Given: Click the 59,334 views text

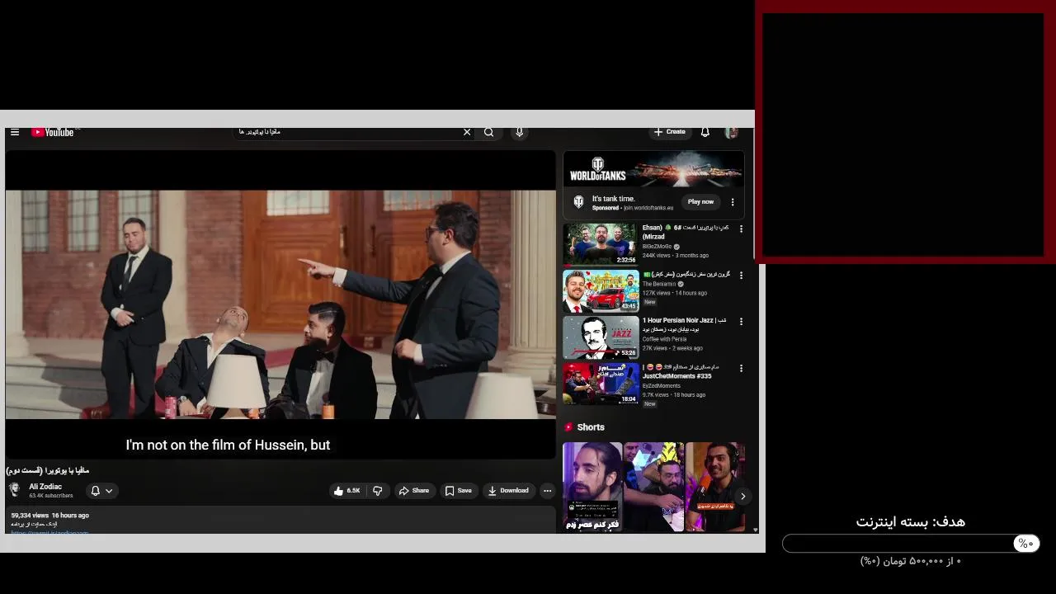Looking at the screenshot, I should pos(30,516).
